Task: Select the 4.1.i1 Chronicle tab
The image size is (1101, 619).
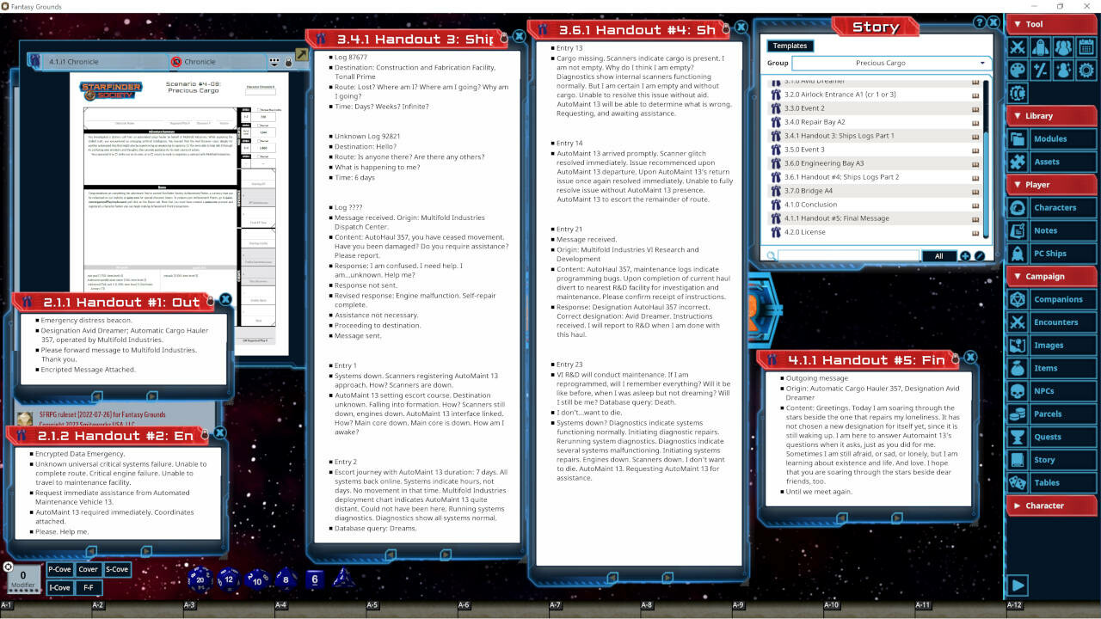Action: pyautogui.click(x=95, y=61)
